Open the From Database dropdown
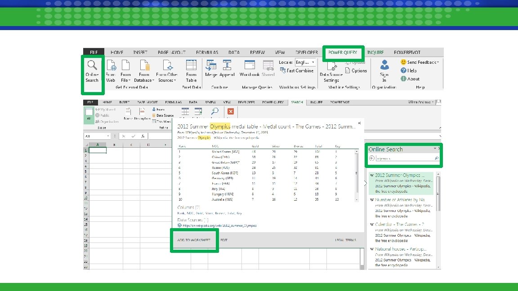This screenshot has height=291, width=518. [144, 71]
